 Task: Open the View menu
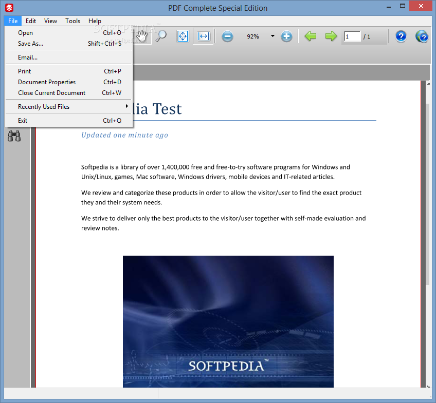[x=50, y=21]
